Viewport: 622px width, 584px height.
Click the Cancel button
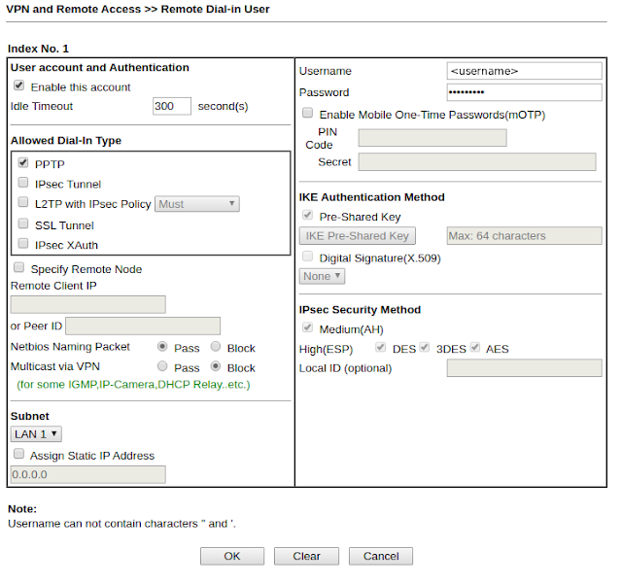tap(381, 556)
